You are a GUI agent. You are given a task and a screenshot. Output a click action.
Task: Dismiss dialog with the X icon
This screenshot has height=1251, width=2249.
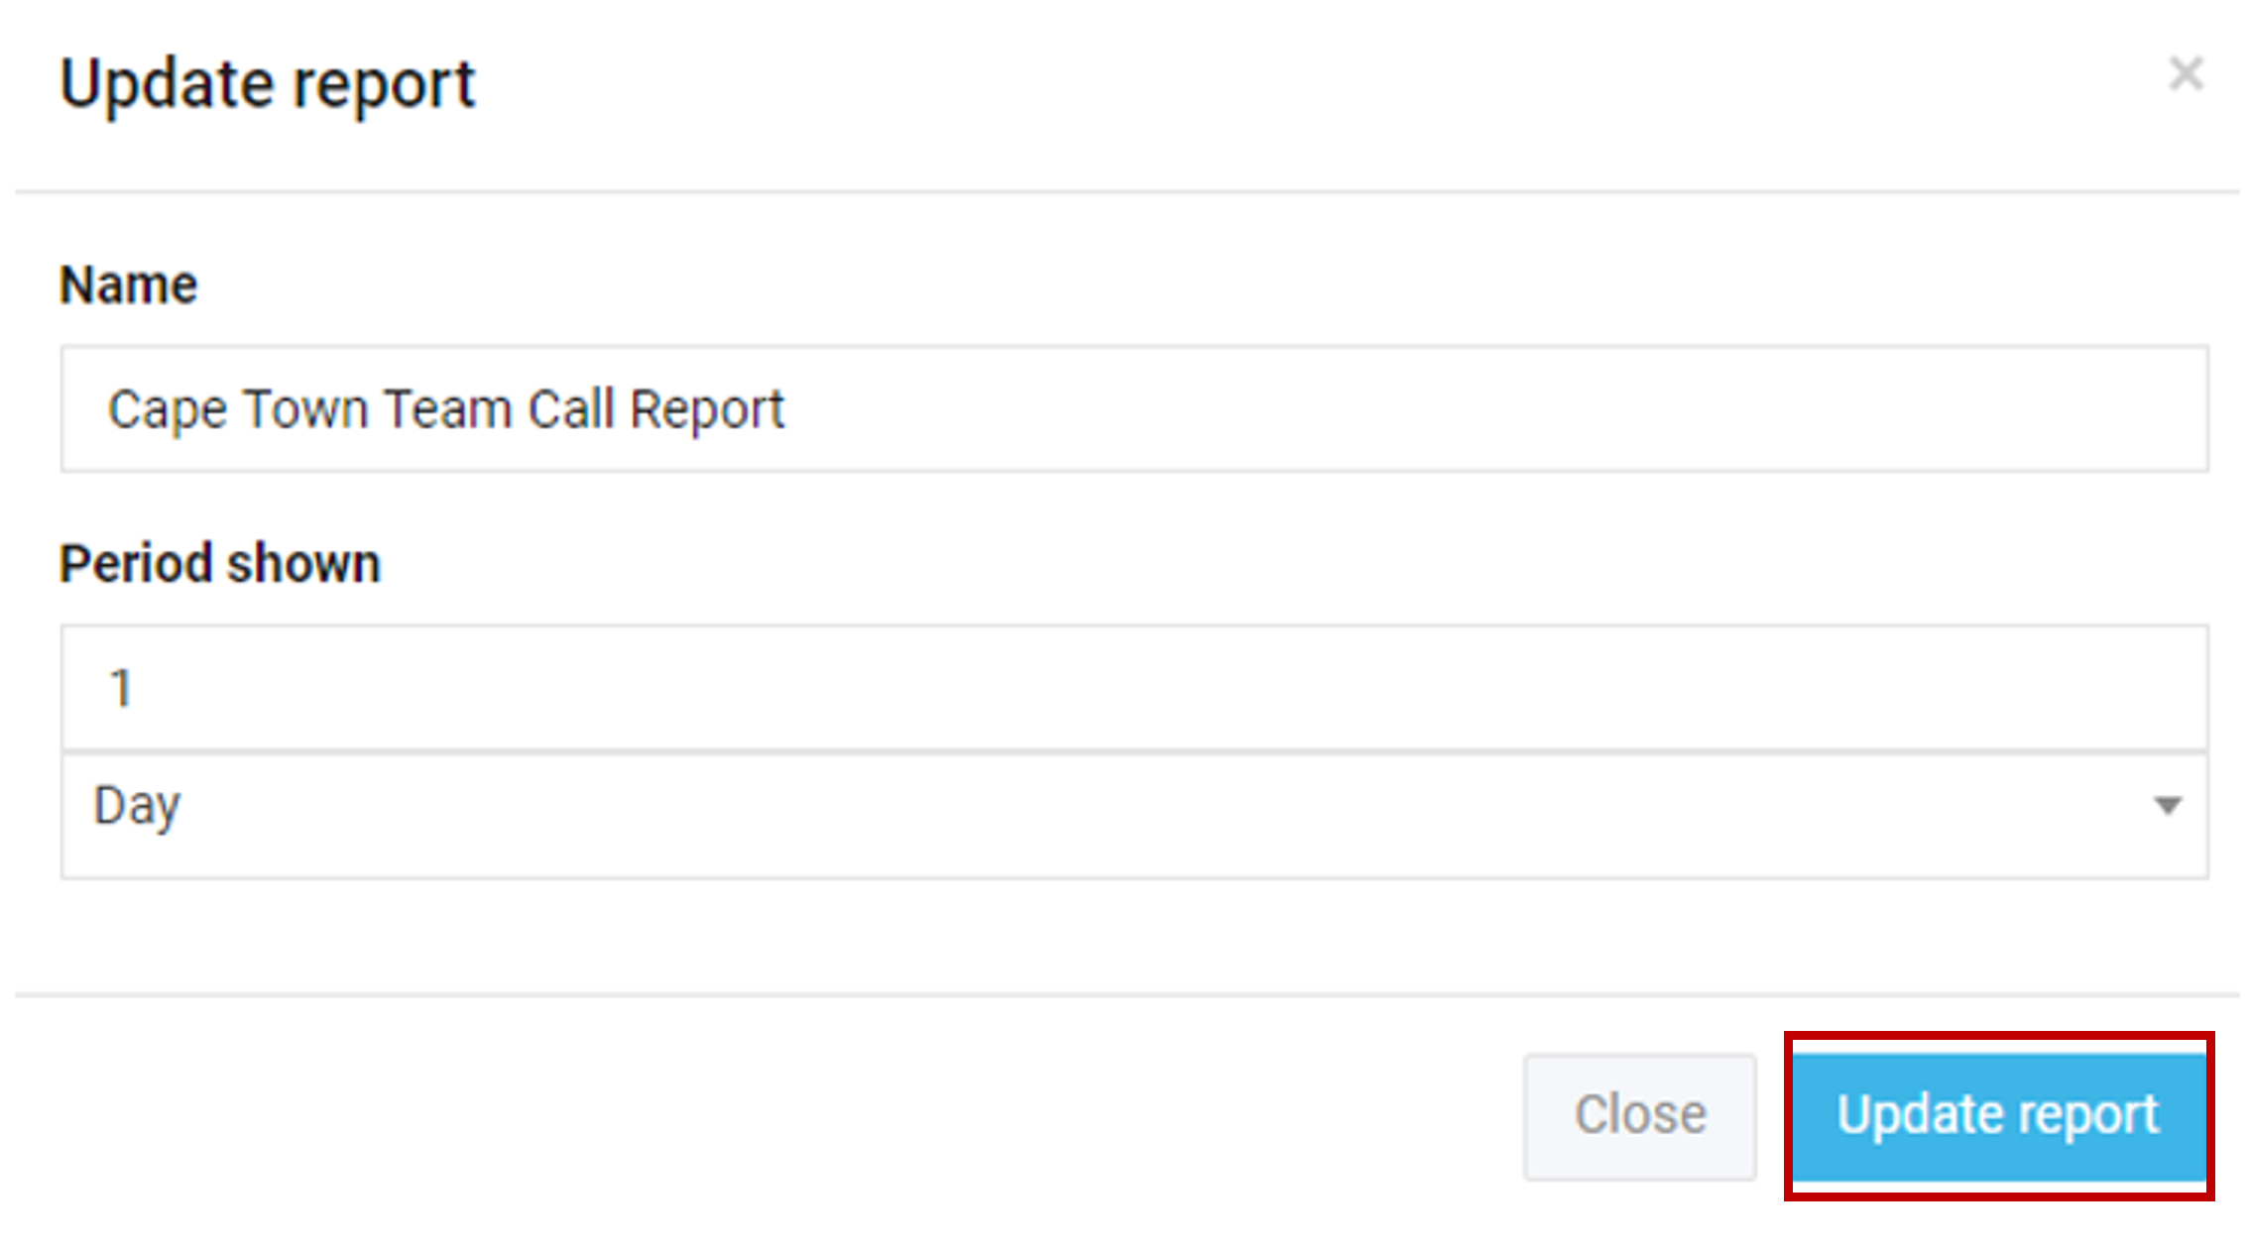(x=2185, y=74)
